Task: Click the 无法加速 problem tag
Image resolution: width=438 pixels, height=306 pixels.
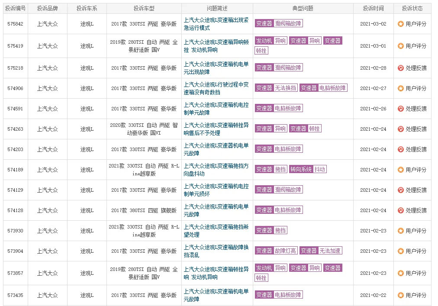Action: coord(330,251)
